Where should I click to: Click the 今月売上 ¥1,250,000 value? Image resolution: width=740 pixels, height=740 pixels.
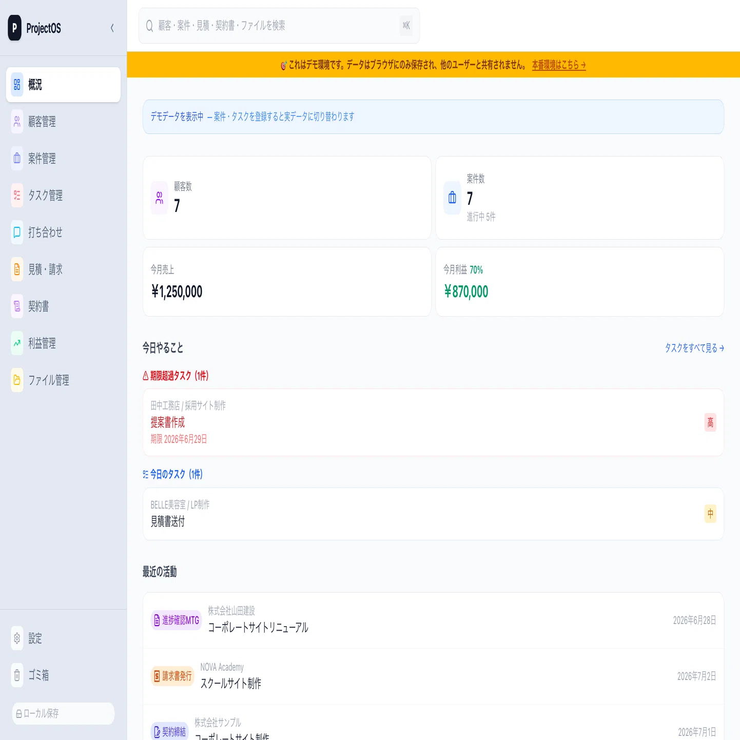pyautogui.click(x=177, y=292)
